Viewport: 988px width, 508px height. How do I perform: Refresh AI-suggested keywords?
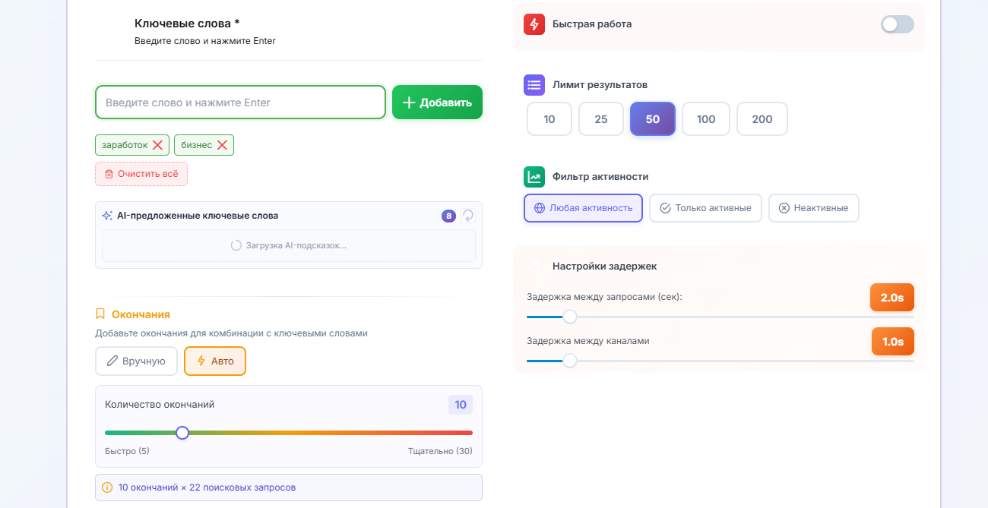(468, 216)
